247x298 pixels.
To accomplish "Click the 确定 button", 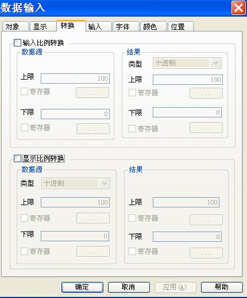I will click(x=82, y=287).
